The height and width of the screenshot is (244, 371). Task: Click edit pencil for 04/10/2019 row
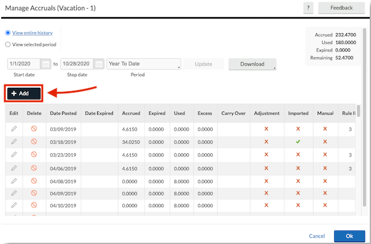click(x=14, y=205)
